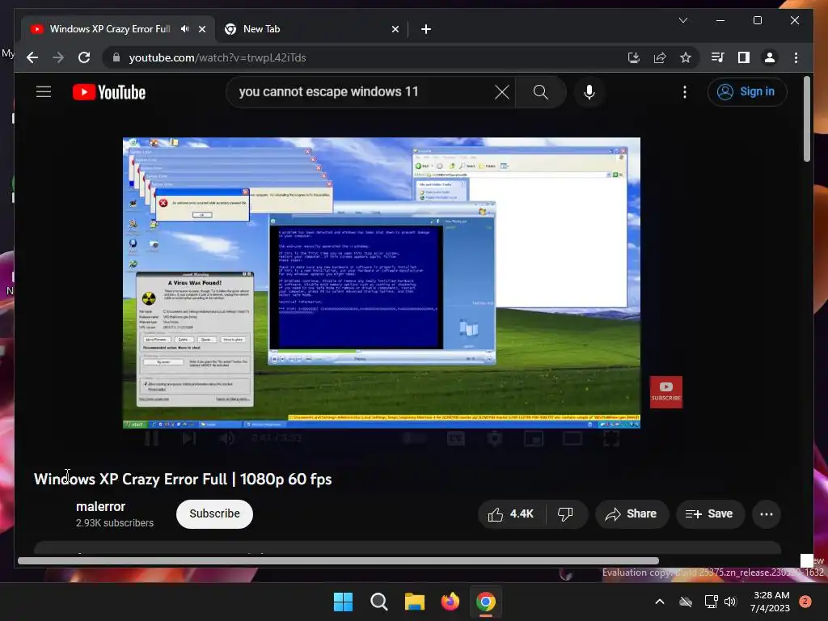Sign in to YouTube
This screenshot has width=828, height=621.
[x=746, y=92]
